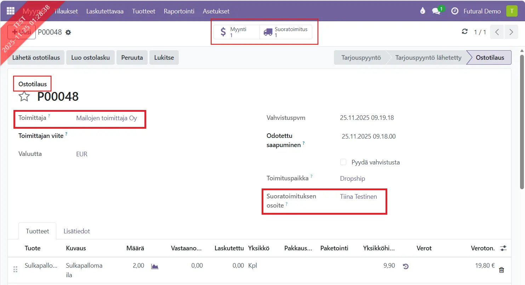Viewport: 525px width, 285px height.
Task: Go to the next record arrow
Action: tap(511, 32)
